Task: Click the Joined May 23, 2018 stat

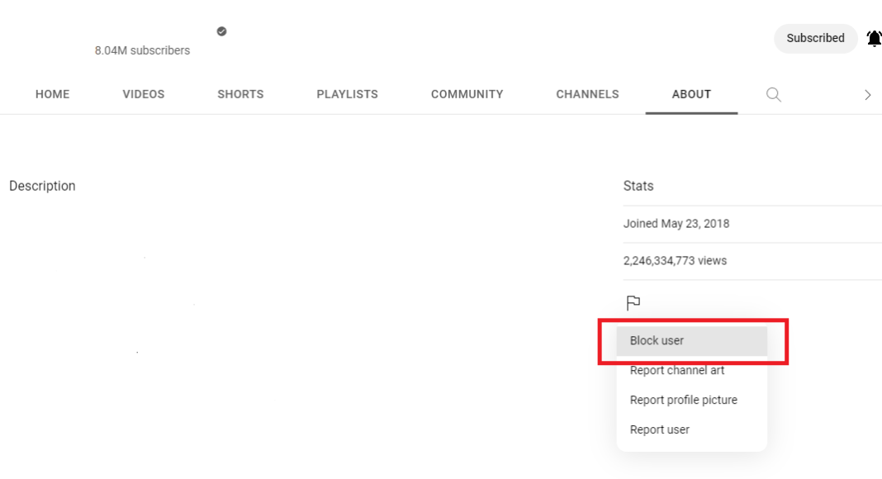Action: (x=676, y=224)
